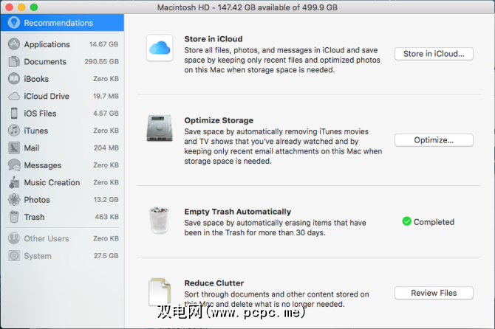Click the iBooks book icon
This screenshot has width=495, height=329.
coord(14,79)
